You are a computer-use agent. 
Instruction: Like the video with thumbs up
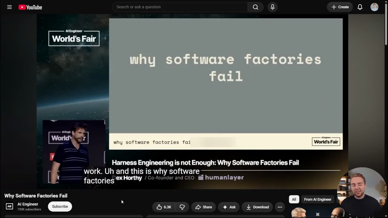[x=164, y=207]
